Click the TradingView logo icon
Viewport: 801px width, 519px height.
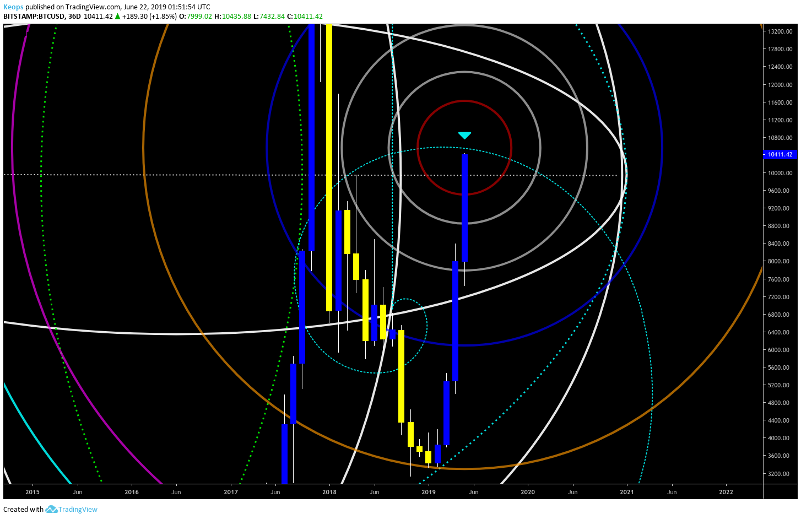tap(51, 509)
